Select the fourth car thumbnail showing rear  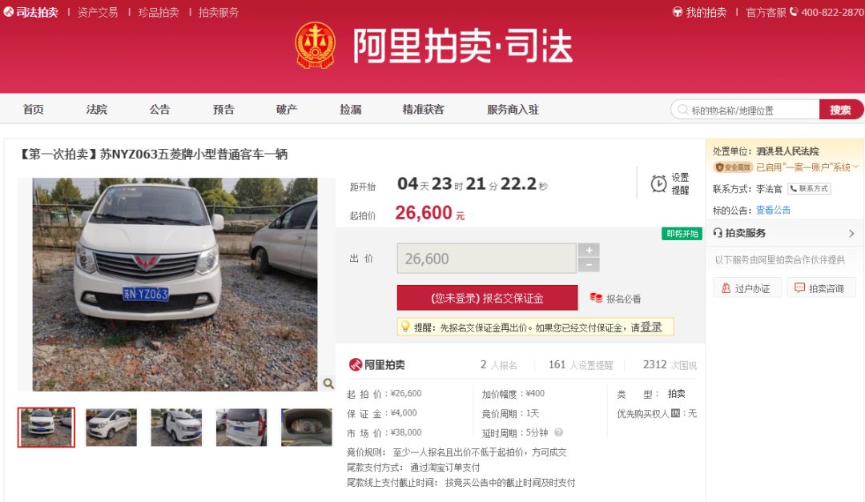(241, 427)
